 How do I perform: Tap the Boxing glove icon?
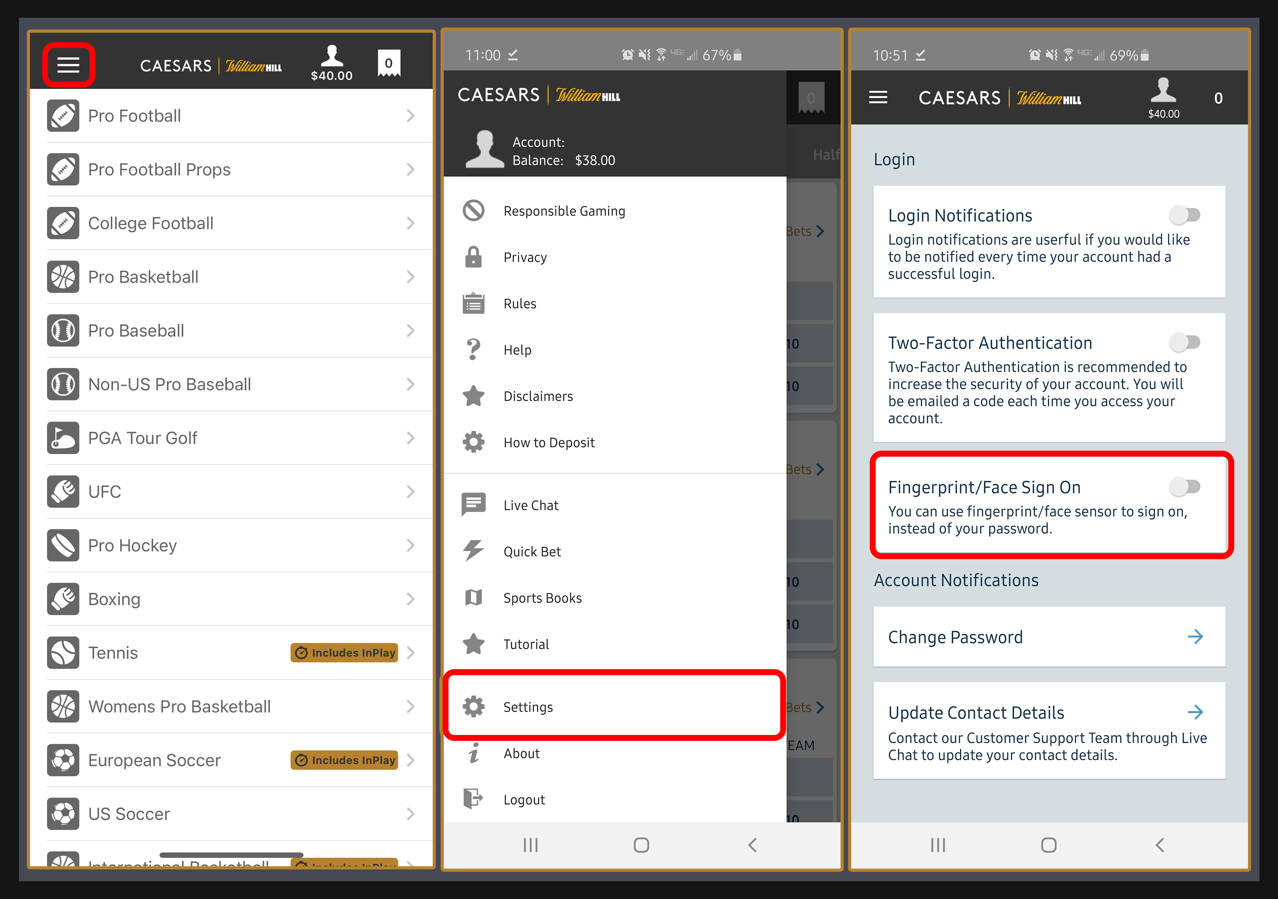[x=63, y=599]
